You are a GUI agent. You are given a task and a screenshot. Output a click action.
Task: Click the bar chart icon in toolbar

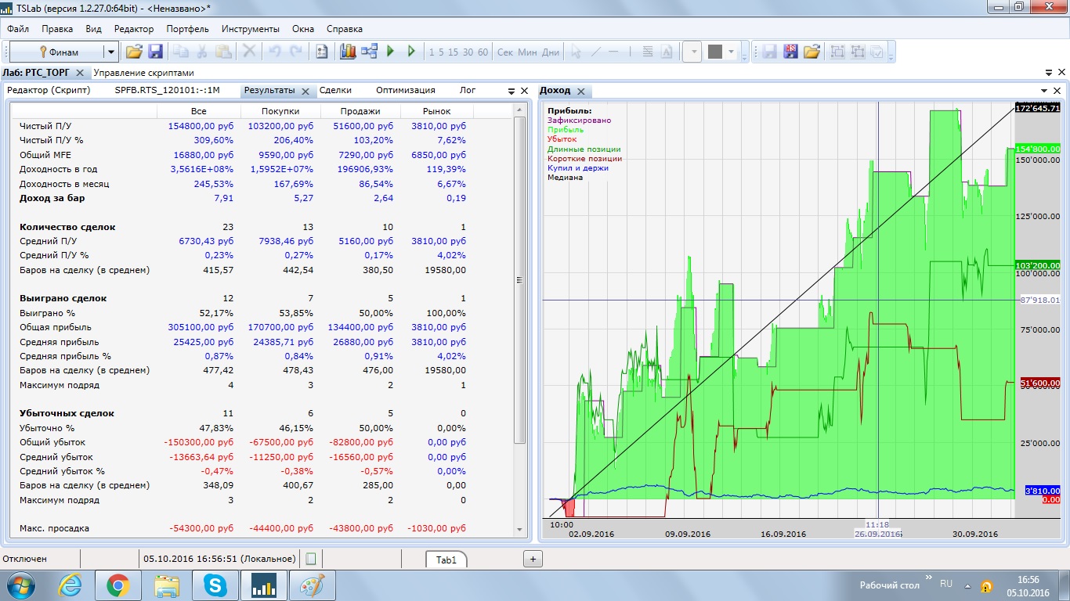coord(348,52)
